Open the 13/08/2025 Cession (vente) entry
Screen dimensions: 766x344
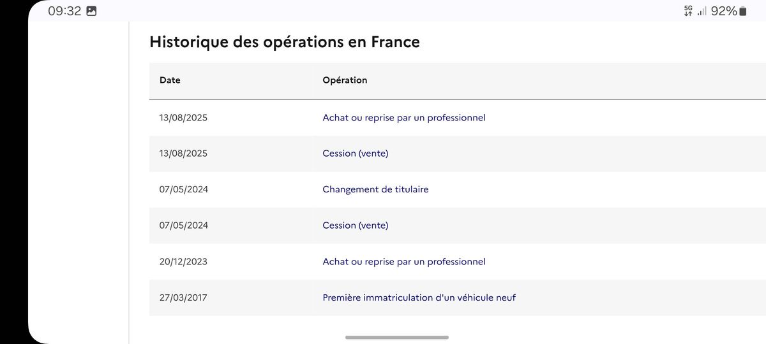[x=356, y=154]
